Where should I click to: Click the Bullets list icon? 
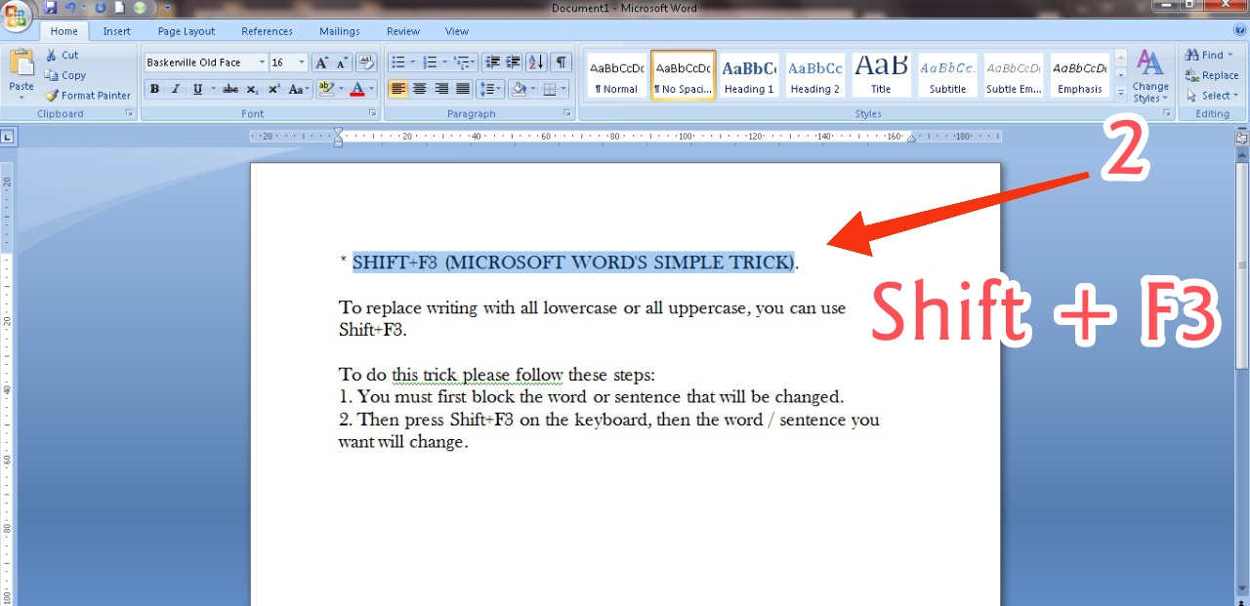click(x=397, y=62)
